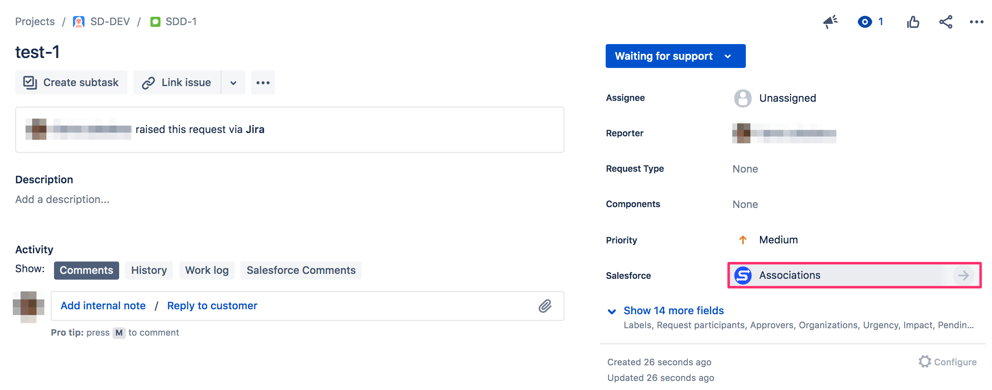Viewport: 992px width, 390px height.
Task: Click the Link issue button
Action: [177, 83]
